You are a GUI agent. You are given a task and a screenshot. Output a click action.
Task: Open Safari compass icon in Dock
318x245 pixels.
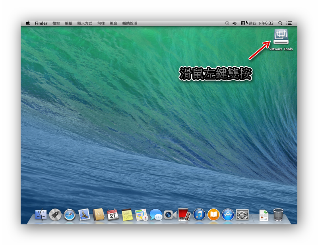point(70,215)
